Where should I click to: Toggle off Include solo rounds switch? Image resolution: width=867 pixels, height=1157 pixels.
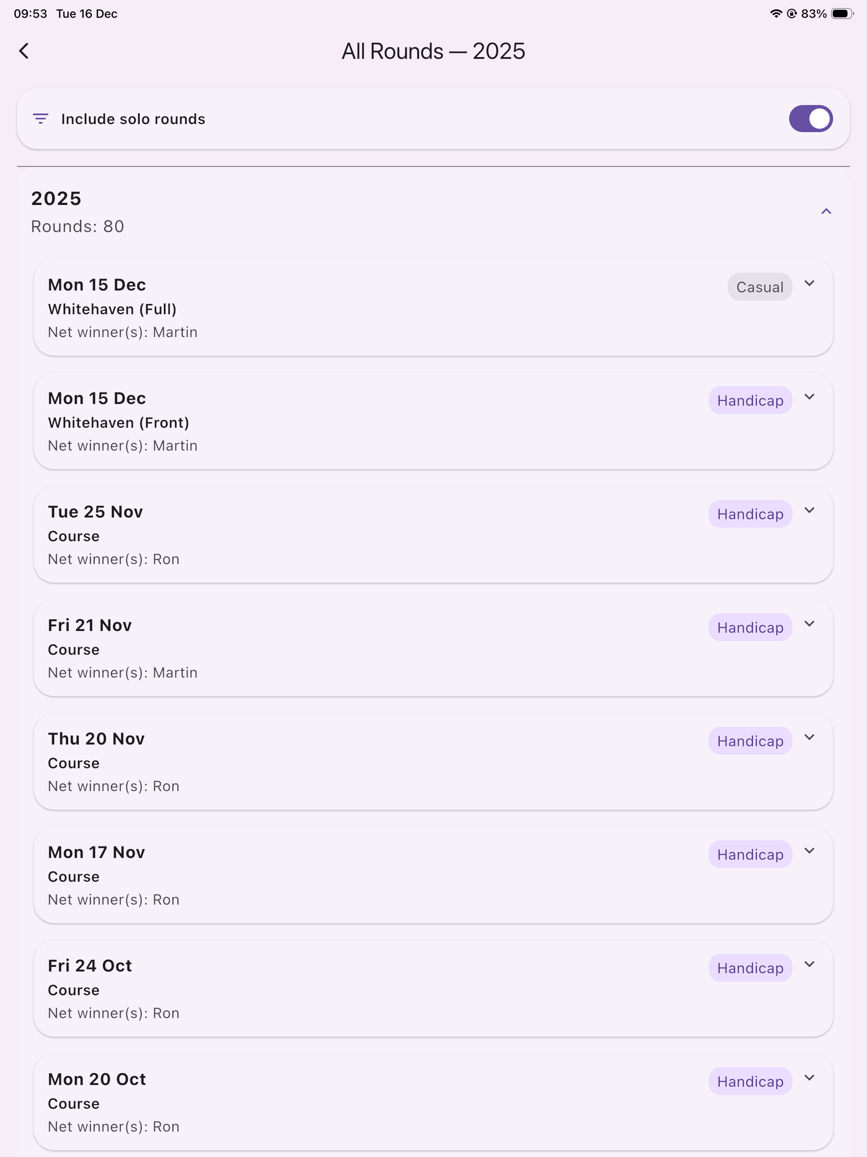811,119
